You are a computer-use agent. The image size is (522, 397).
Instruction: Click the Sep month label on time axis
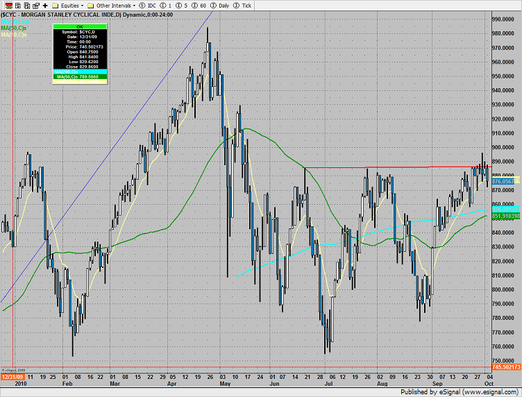click(x=437, y=384)
